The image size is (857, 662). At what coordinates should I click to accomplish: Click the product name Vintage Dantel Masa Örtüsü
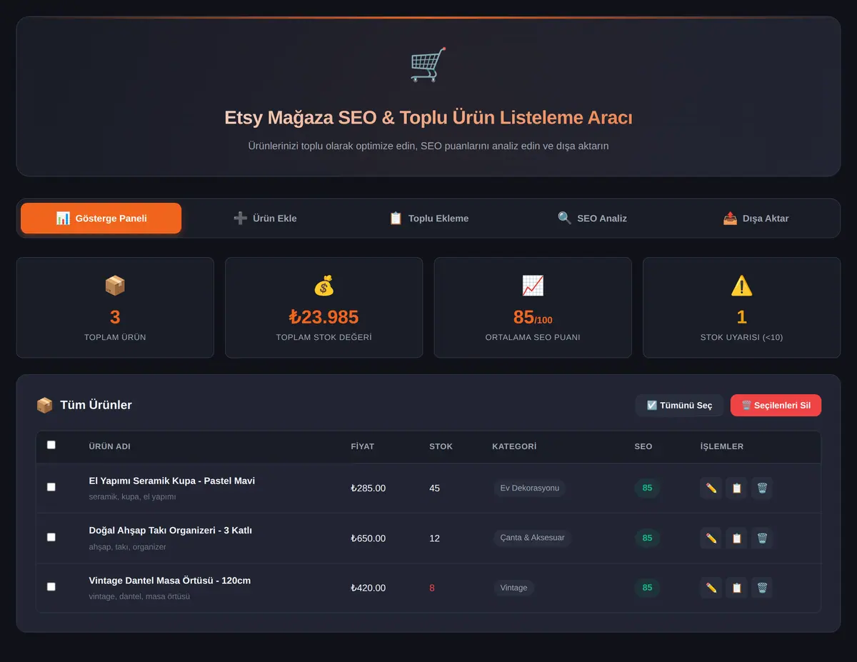tap(169, 581)
